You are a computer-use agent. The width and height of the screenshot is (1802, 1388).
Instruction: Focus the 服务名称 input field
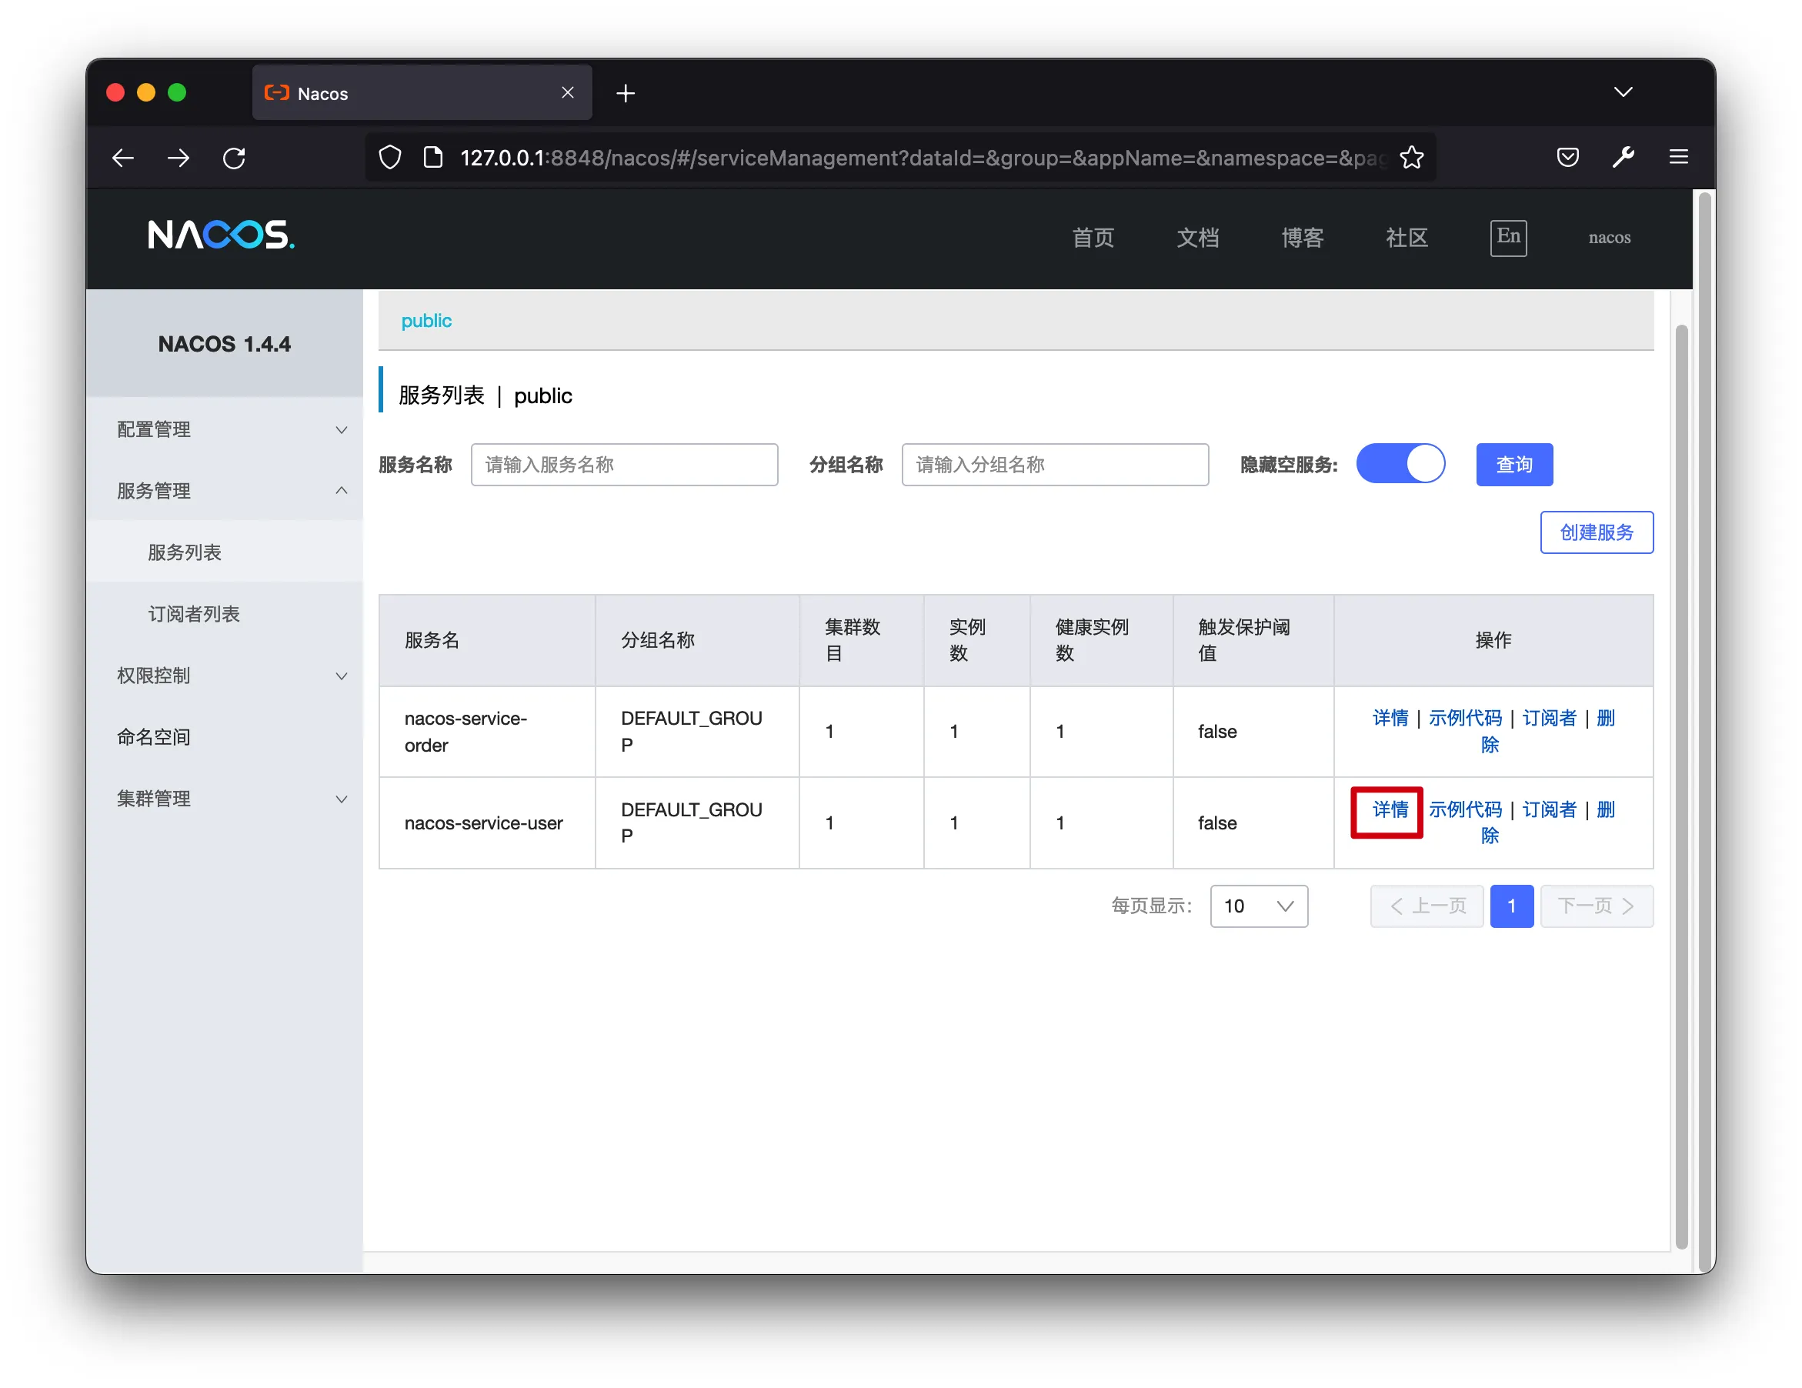pyautogui.click(x=624, y=465)
